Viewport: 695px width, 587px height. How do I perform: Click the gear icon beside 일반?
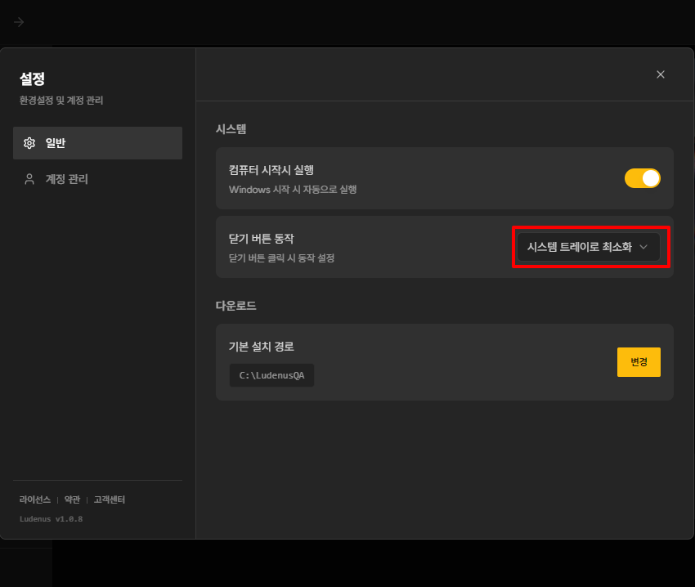click(x=29, y=143)
